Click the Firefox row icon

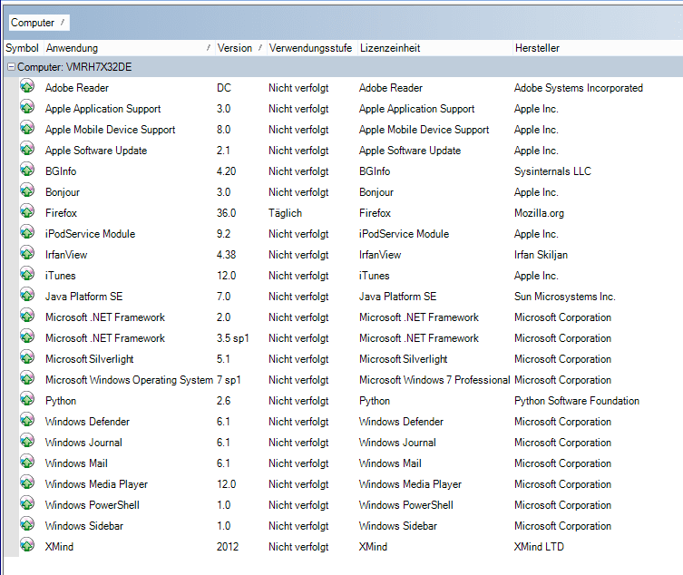[x=27, y=211]
